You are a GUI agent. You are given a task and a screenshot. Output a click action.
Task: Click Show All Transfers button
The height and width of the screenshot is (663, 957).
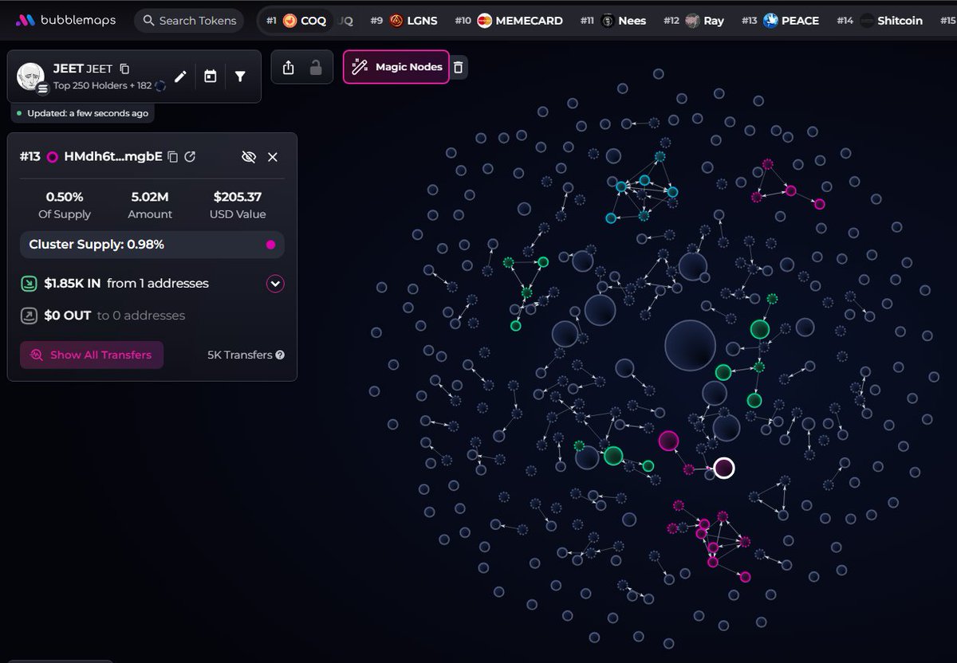click(x=92, y=355)
